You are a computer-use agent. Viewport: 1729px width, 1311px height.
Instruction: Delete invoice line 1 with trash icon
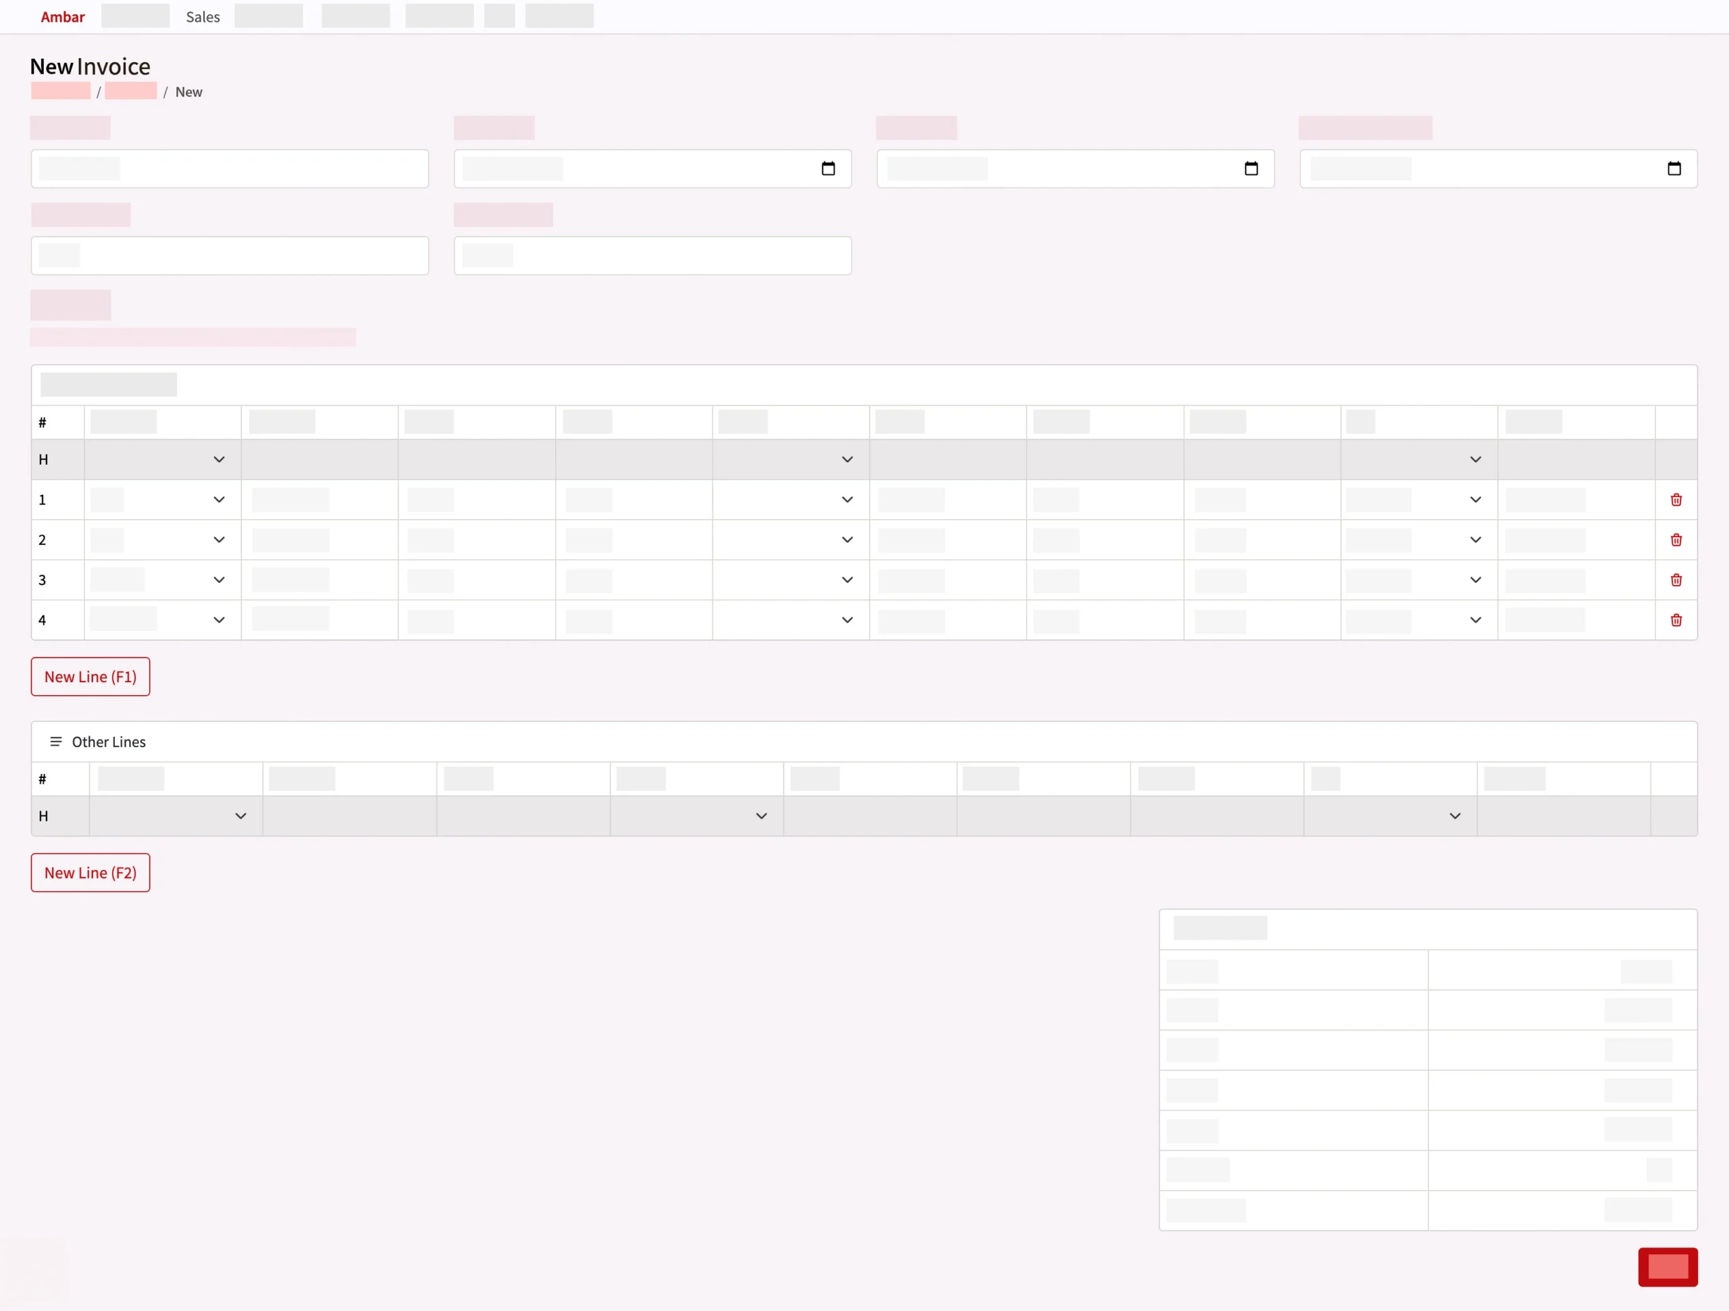pyautogui.click(x=1676, y=500)
